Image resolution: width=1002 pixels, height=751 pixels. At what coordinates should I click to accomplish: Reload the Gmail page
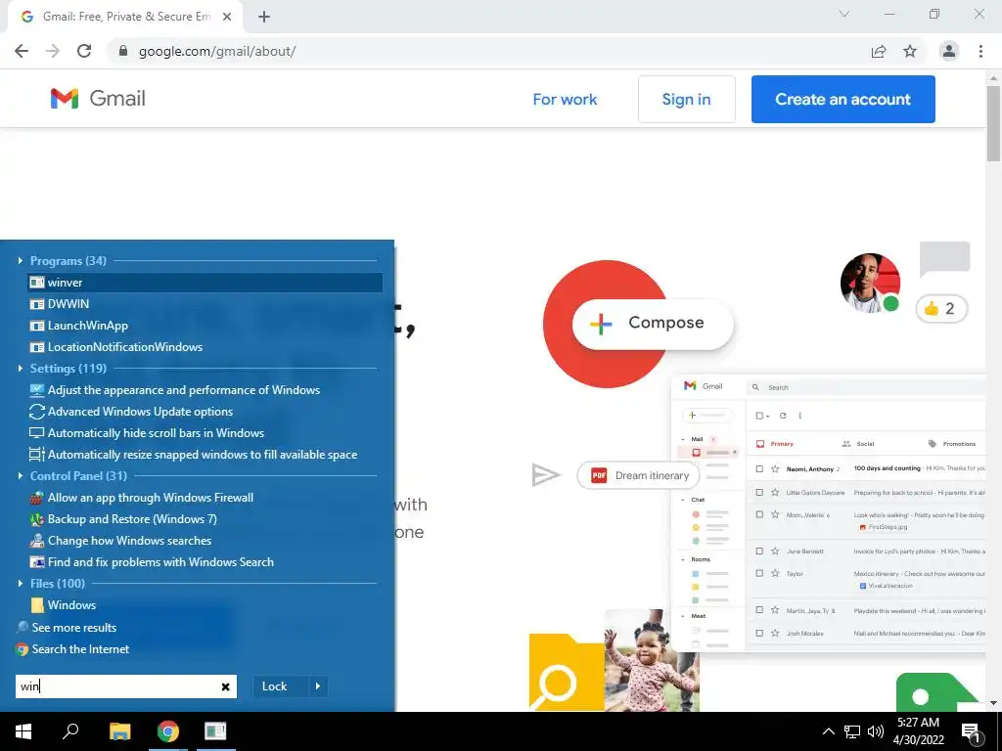click(x=84, y=51)
